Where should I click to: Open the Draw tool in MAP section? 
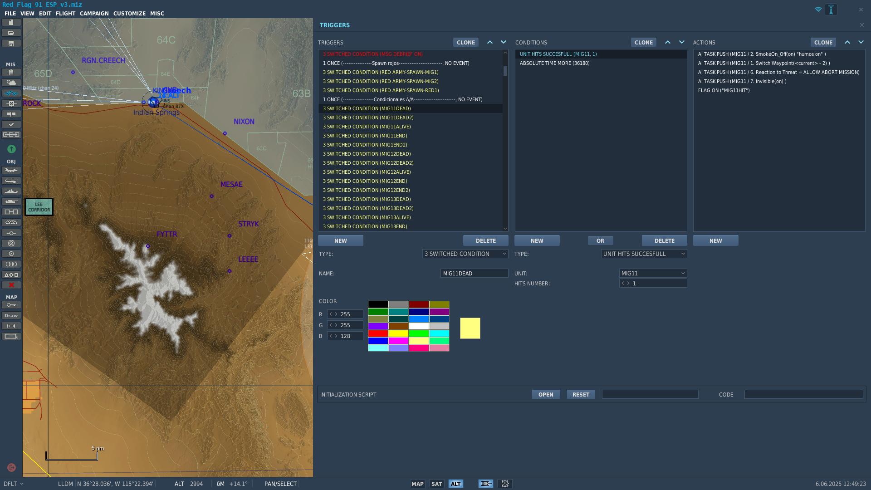(11, 316)
